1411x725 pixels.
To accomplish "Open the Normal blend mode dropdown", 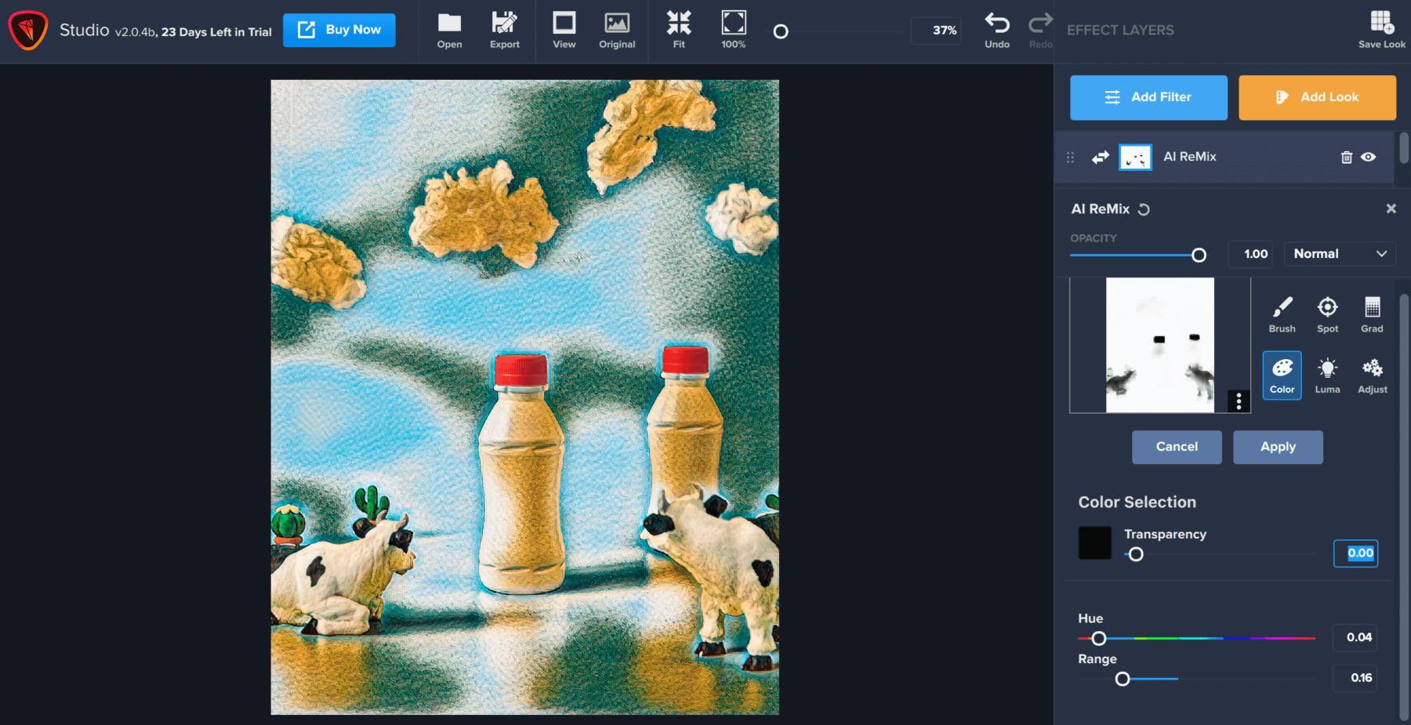I will [x=1340, y=254].
